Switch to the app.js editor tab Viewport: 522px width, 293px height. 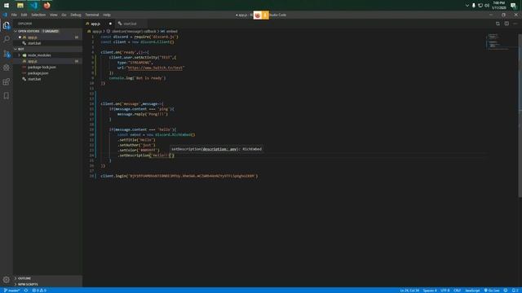coord(99,24)
